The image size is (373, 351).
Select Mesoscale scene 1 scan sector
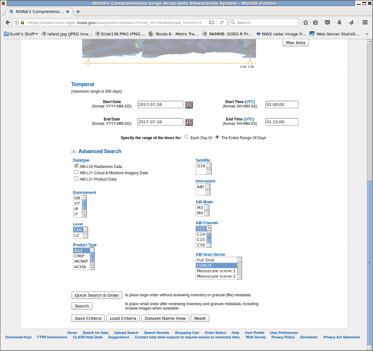(x=217, y=271)
